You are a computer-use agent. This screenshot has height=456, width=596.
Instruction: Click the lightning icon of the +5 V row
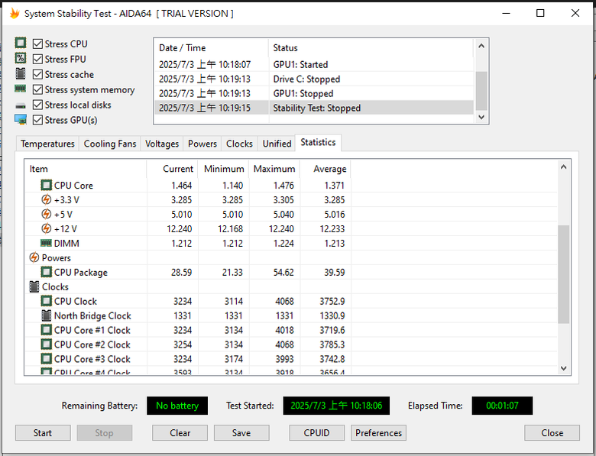[46, 215]
